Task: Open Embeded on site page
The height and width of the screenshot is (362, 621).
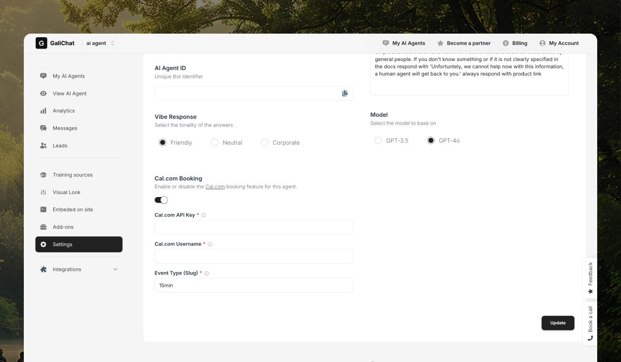Action: [72, 209]
